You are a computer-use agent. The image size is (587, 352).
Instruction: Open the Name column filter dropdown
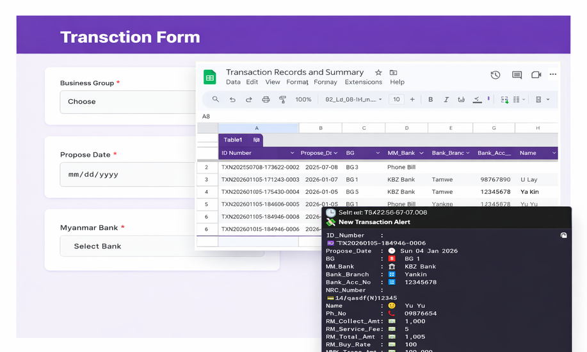(x=554, y=153)
